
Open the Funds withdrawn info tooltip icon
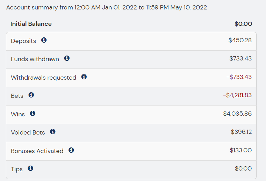pos(67,58)
